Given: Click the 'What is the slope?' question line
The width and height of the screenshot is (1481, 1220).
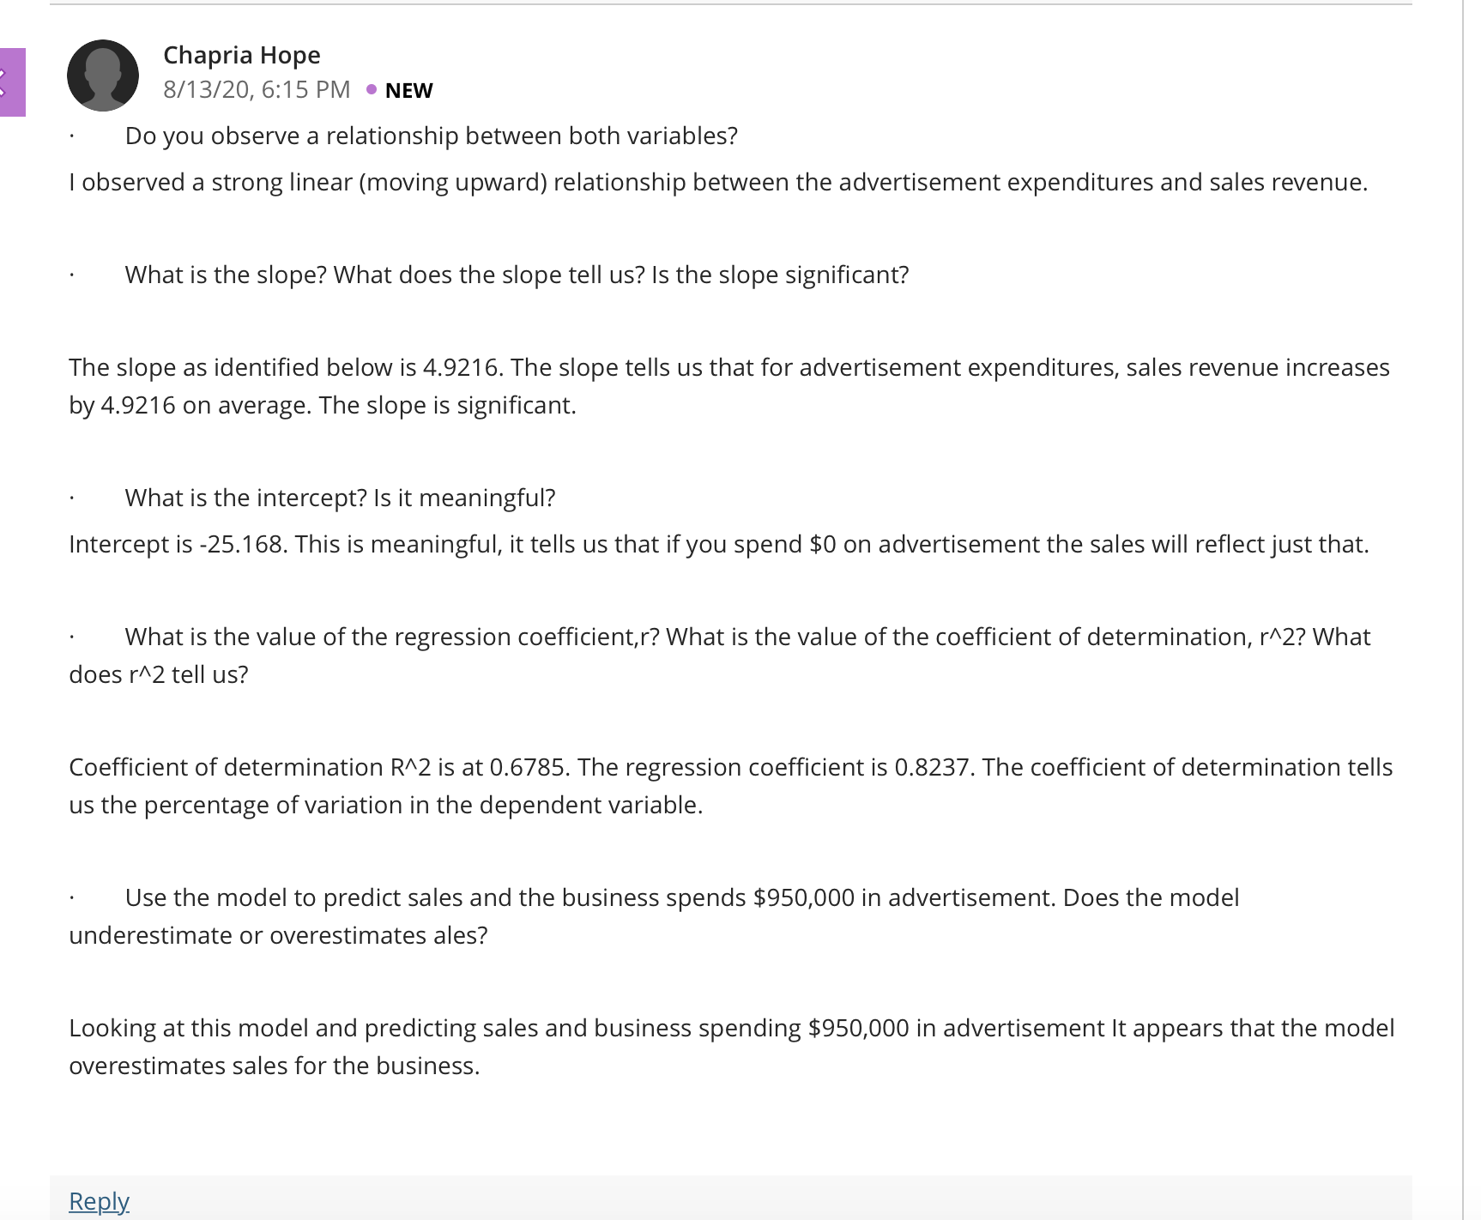Looking at the screenshot, I should (517, 275).
